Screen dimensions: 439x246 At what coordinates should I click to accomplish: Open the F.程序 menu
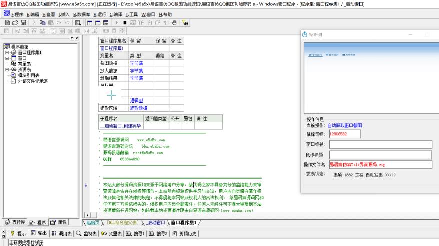point(17,15)
